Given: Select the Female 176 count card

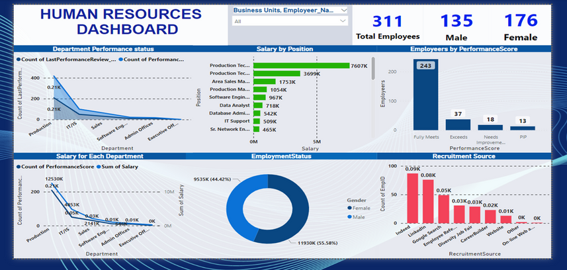Looking at the screenshot, I should pos(519,26).
